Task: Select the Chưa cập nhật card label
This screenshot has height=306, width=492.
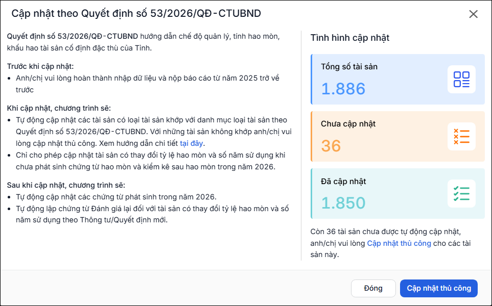Action: pos(348,124)
